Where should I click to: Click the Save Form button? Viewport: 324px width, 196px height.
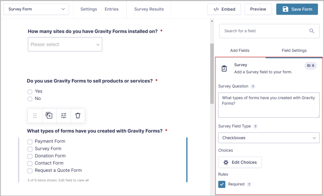point(297,9)
